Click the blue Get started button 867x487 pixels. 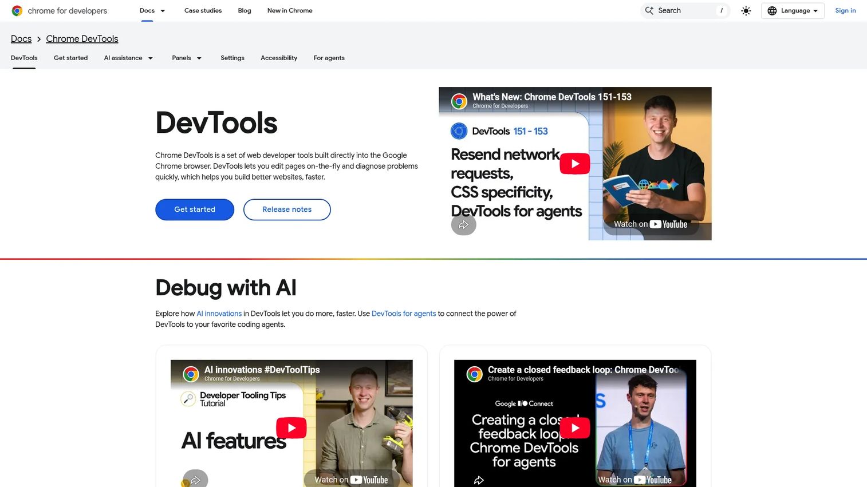pyautogui.click(x=195, y=209)
